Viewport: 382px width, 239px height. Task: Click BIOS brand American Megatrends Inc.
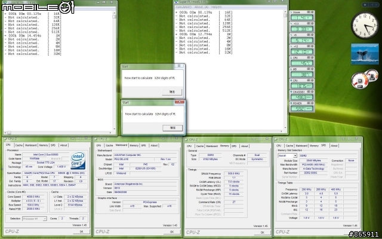tap(145, 184)
